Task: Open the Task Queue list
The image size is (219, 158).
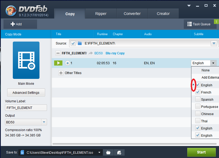Action: click(200, 24)
